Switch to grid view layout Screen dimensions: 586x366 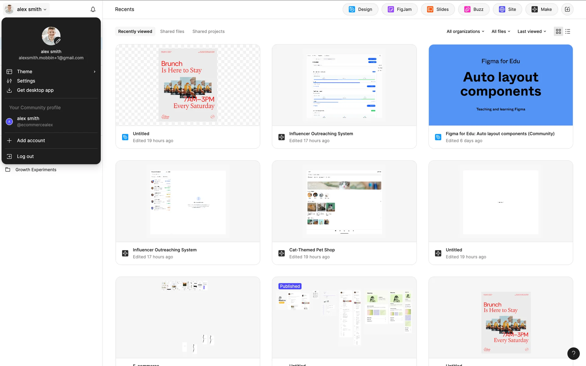point(558,31)
